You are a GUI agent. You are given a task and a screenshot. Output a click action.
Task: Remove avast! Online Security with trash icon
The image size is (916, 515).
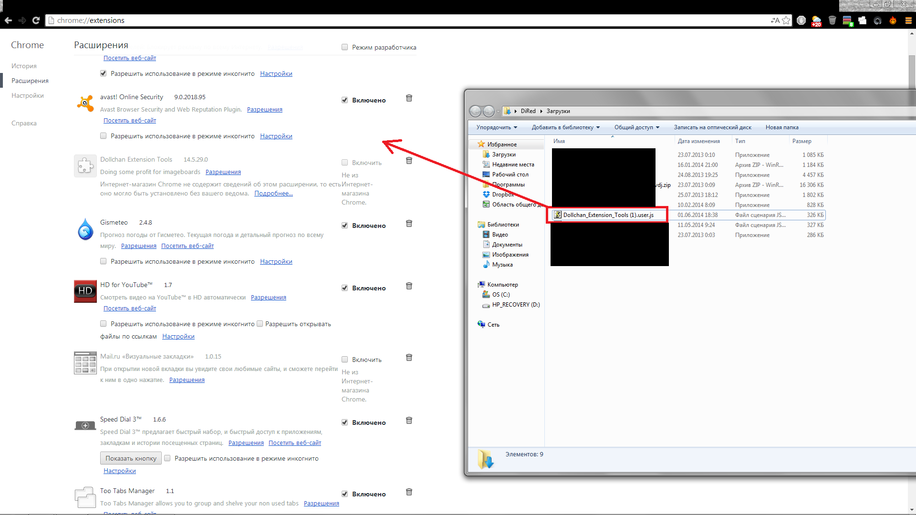409,98
